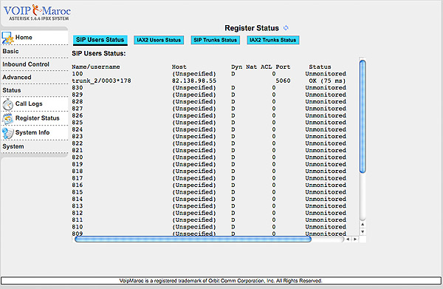Select user '814' row
The image size is (443, 289).
click(209, 199)
